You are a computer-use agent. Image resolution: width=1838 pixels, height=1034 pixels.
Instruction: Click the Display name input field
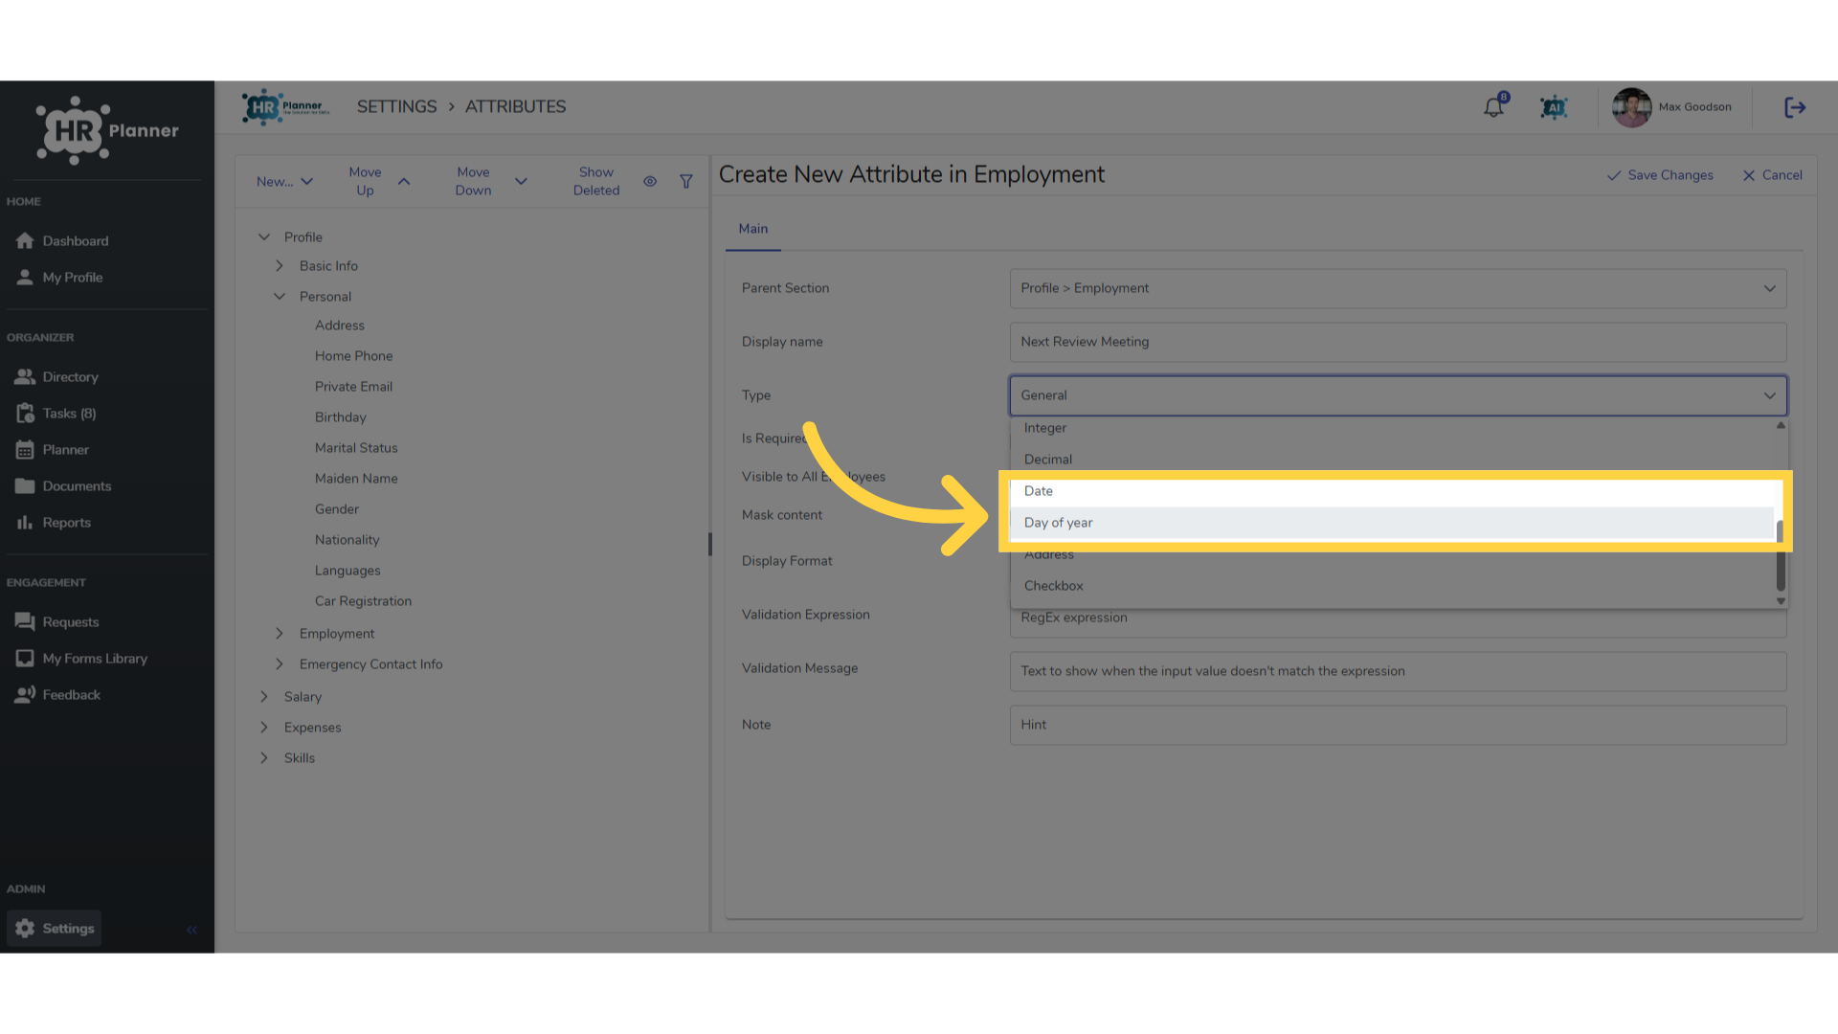(1398, 342)
